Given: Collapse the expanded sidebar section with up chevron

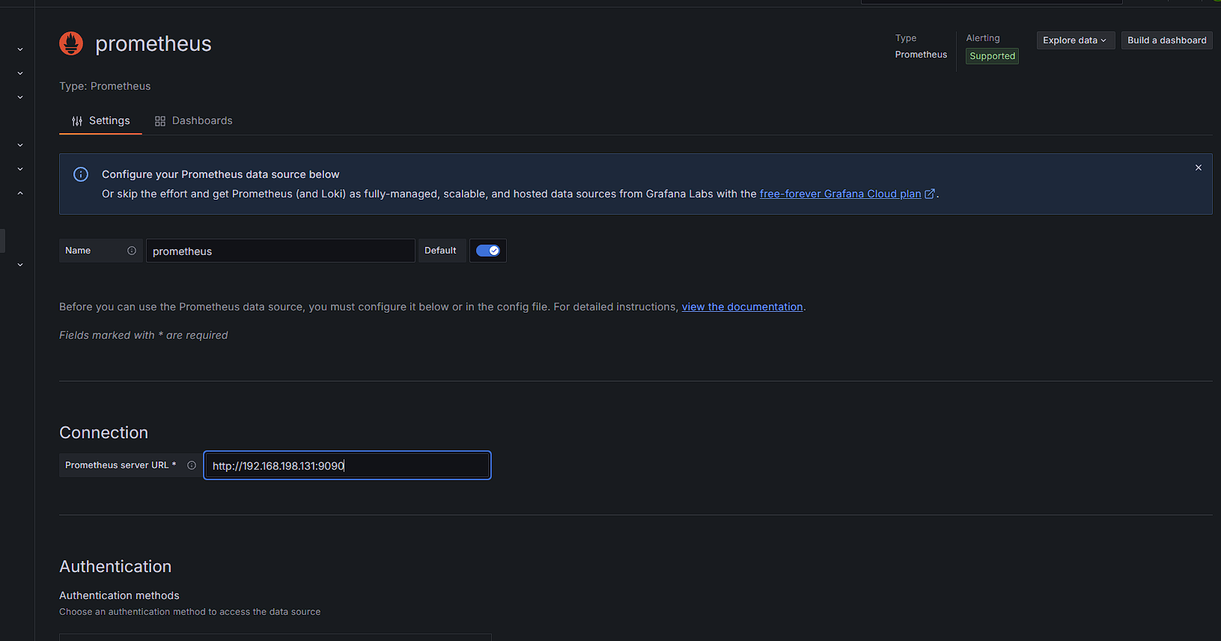Looking at the screenshot, I should pos(20,193).
